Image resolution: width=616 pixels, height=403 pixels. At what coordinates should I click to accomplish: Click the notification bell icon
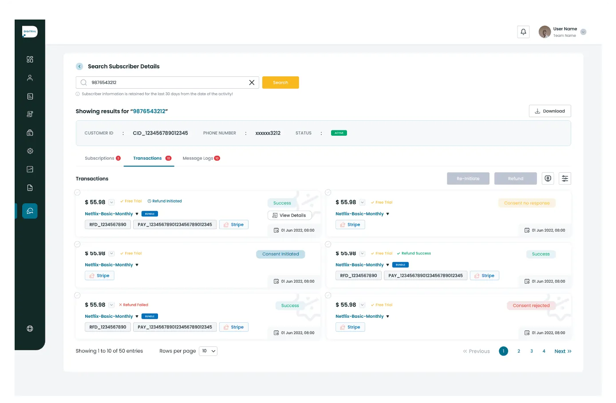523,32
